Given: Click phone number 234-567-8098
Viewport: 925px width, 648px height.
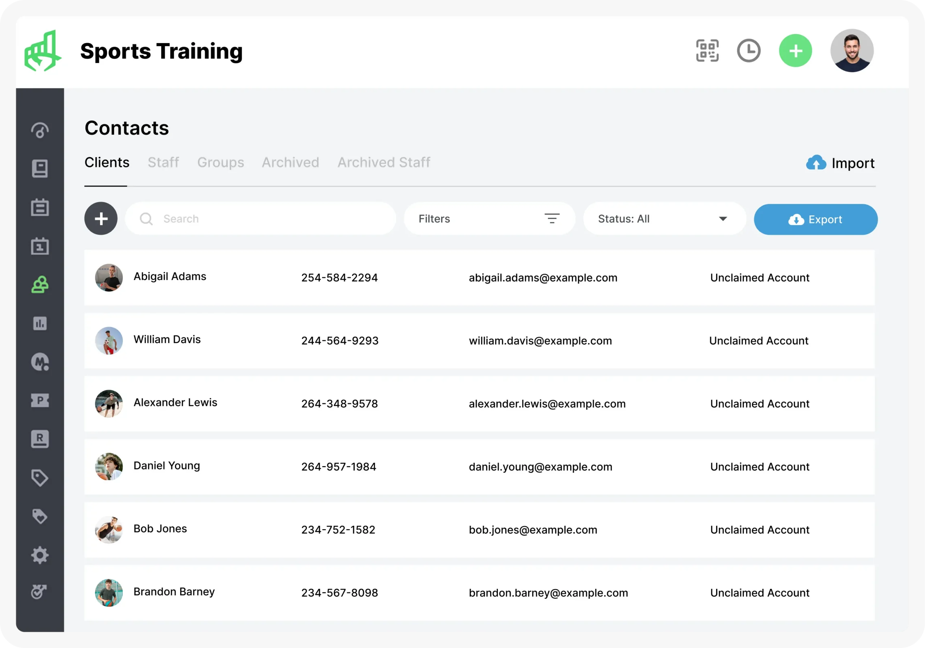Looking at the screenshot, I should [339, 593].
